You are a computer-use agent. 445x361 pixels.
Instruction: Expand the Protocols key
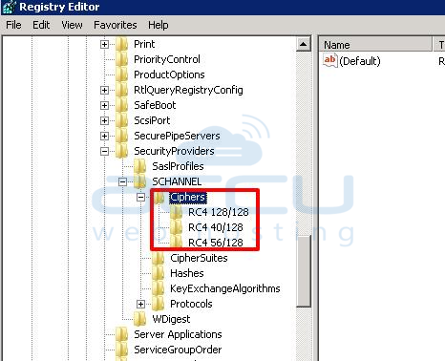[140, 304]
